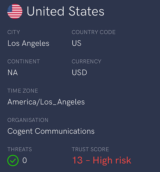This screenshot has width=160, height=172.
Task: Click the green threats checkmark icon
Action: (x=13, y=160)
